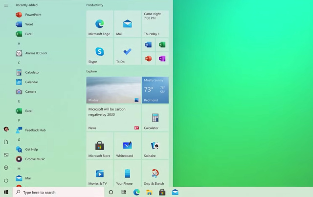Open Microsoft Store on taskbar
The width and height of the screenshot is (313, 197).
click(162, 192)
